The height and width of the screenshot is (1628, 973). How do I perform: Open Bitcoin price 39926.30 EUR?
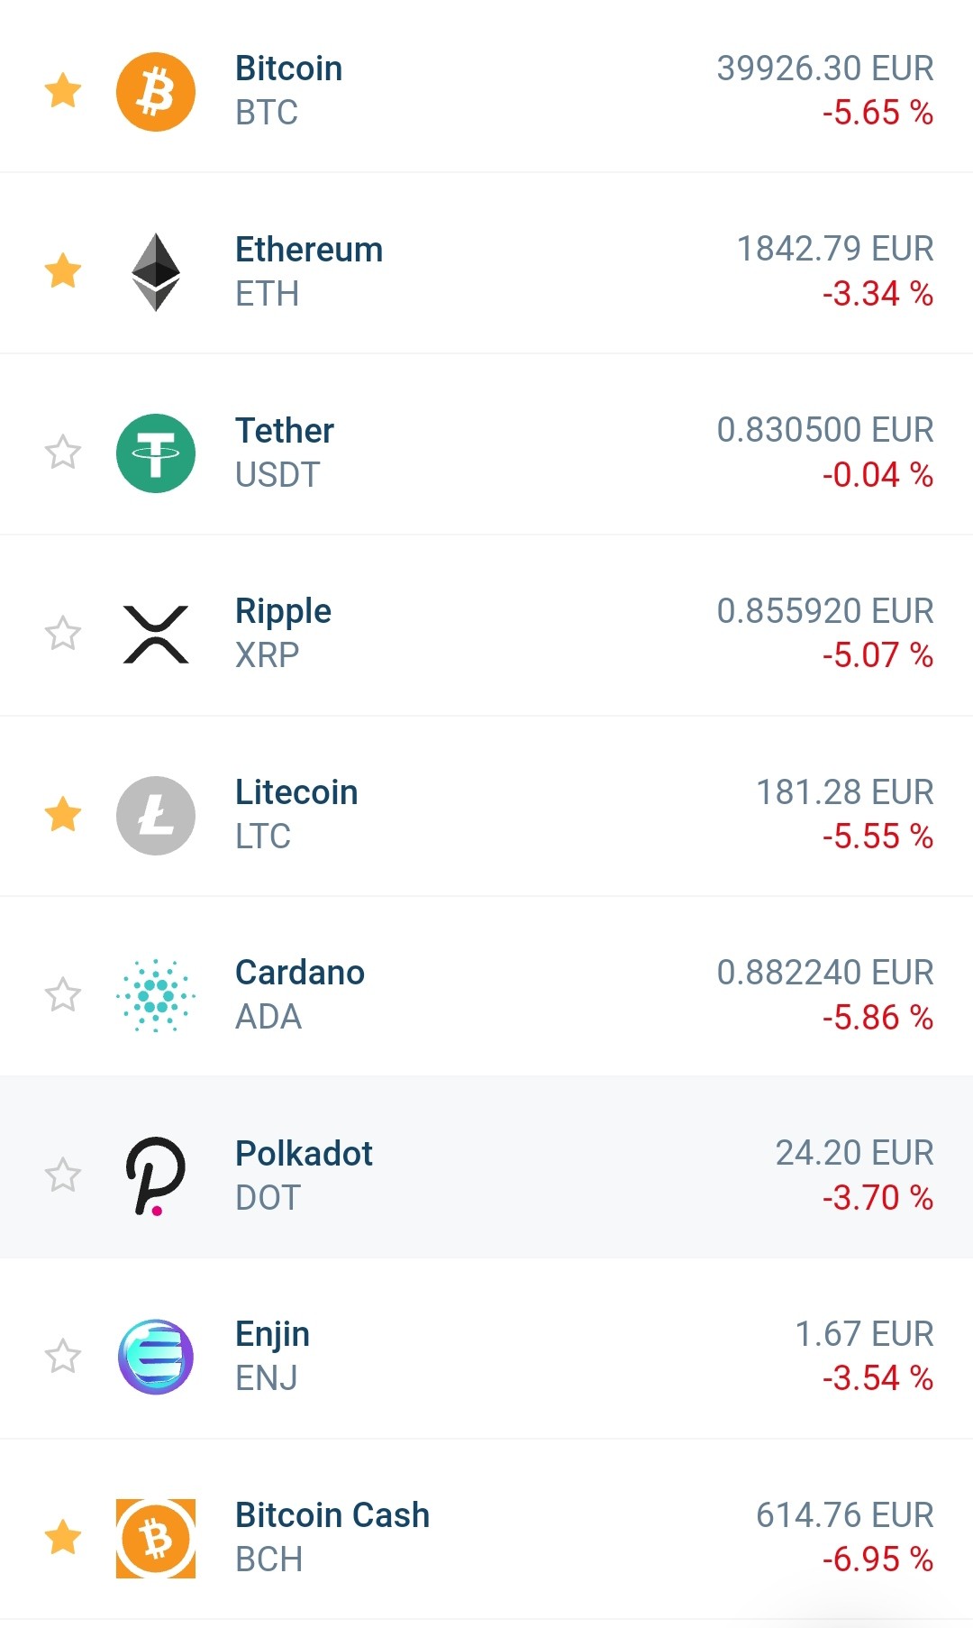coord(825,69)
